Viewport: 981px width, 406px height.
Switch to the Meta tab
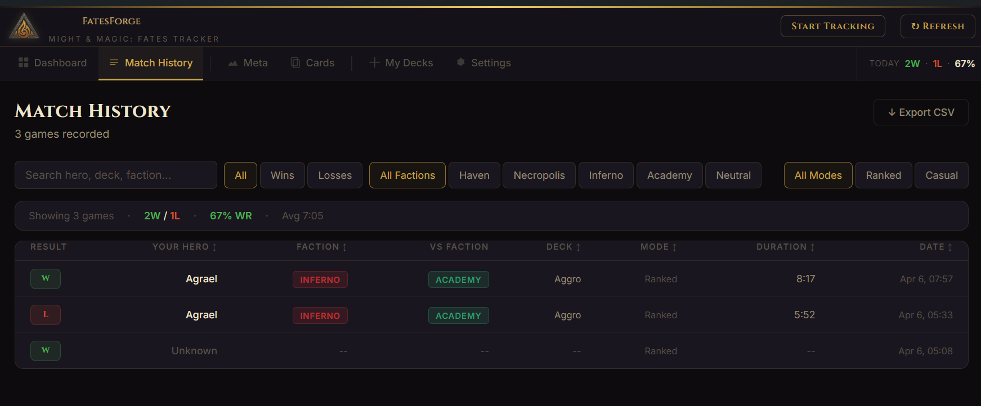(248, 63)
